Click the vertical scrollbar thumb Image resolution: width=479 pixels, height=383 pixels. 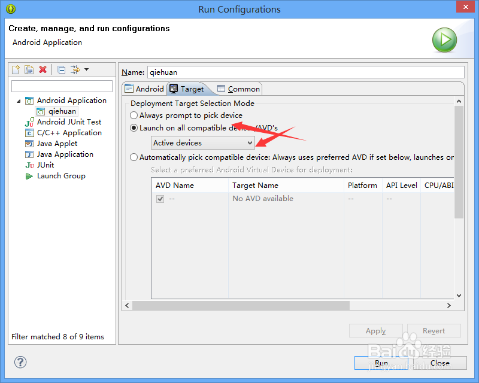(x=459, y=162)
